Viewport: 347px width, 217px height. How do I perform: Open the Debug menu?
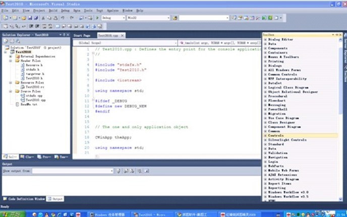[x=65, y=11]
